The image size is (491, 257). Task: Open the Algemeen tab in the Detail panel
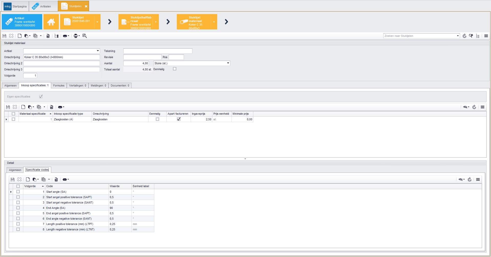click(x=15, y=170)
